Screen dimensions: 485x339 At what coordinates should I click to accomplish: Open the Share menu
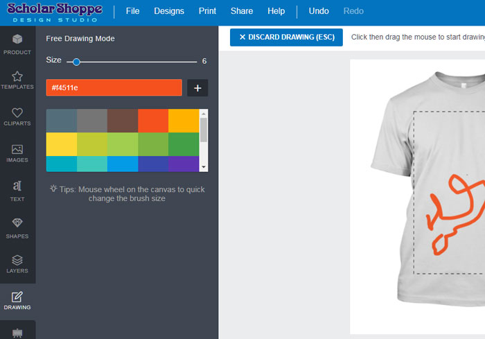pos(242,11)
